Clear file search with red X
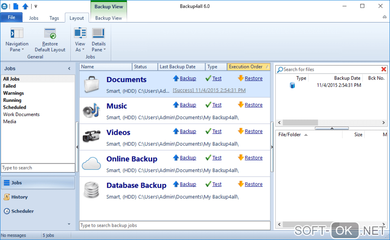The image size is (390, 240). coord(383,69)
